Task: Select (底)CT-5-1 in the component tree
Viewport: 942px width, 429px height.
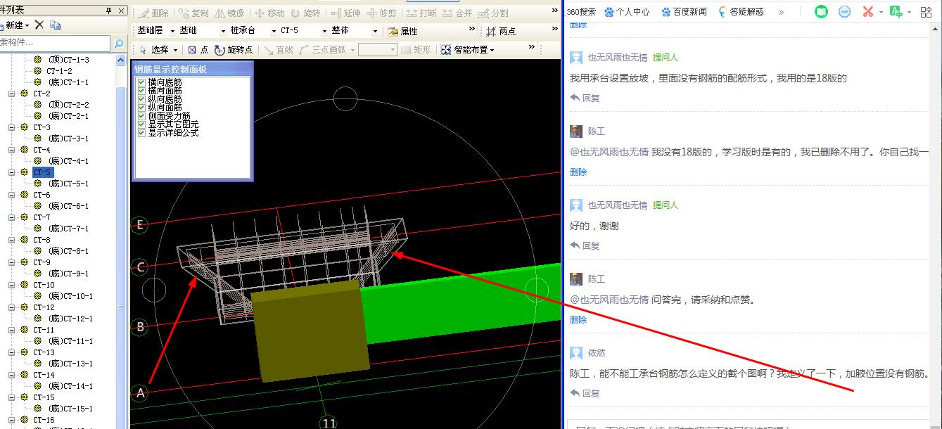Action: click(x=68, y=184)
